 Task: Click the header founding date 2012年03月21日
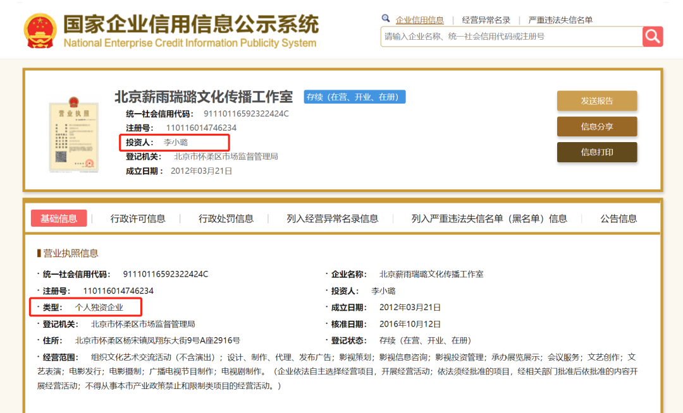click(201, 171)
